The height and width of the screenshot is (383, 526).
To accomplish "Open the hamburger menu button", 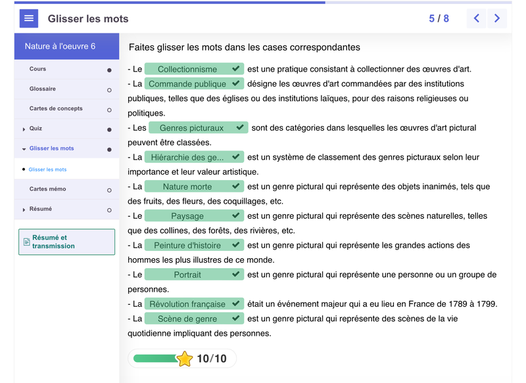I will 29,18.
